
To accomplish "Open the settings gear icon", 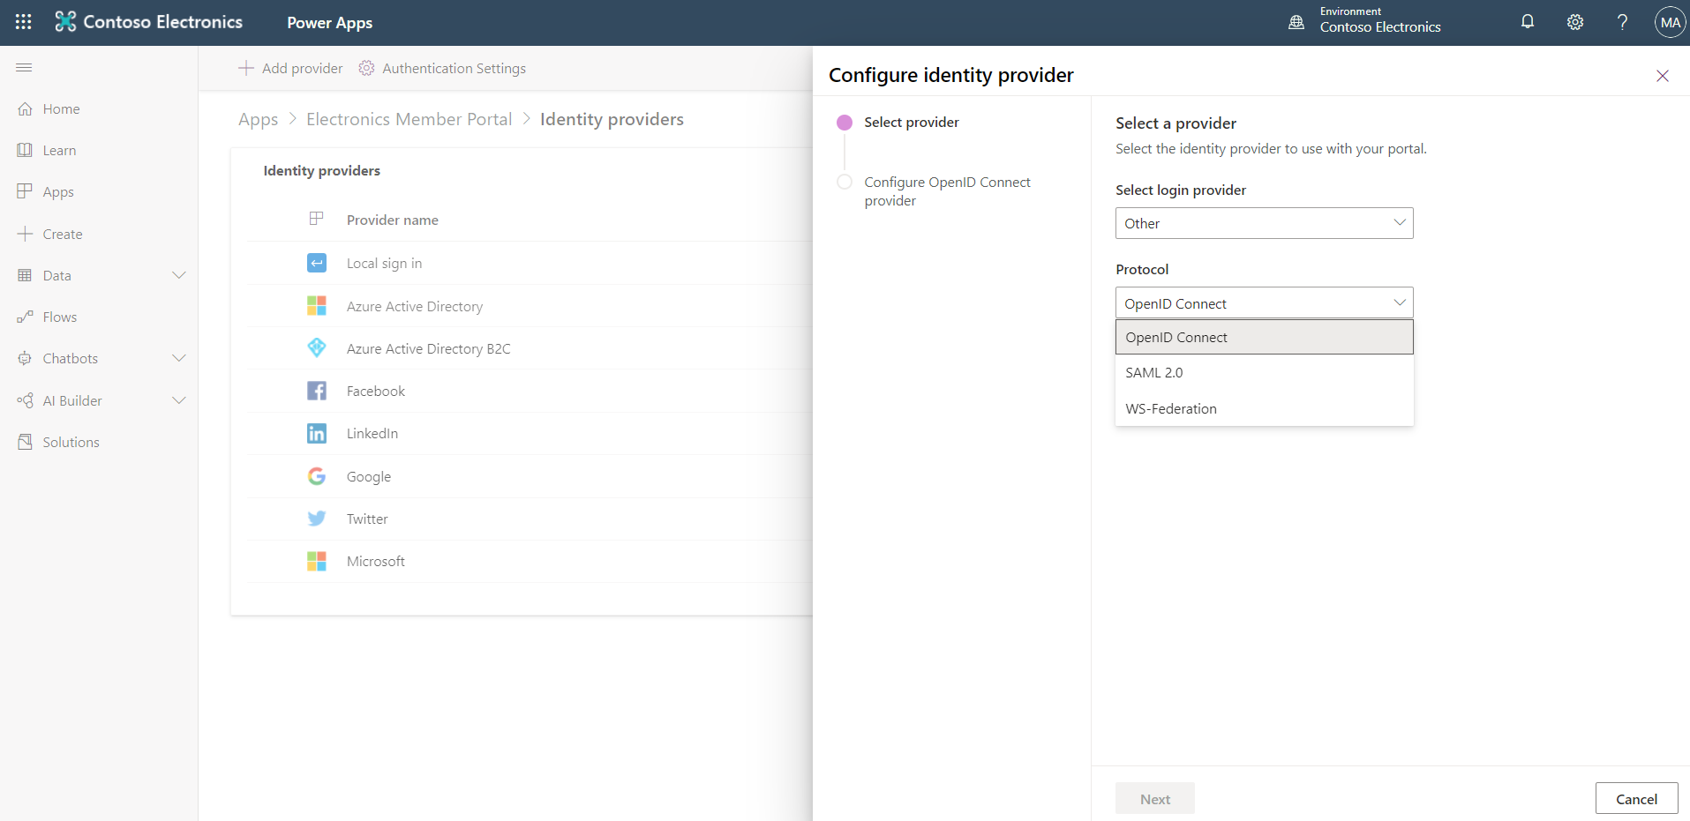I will pyautogui.click(x=1574, y=22).
